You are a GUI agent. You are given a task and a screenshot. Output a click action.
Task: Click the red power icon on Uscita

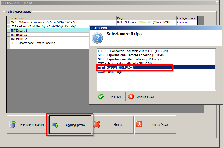(x=139, y=124)
